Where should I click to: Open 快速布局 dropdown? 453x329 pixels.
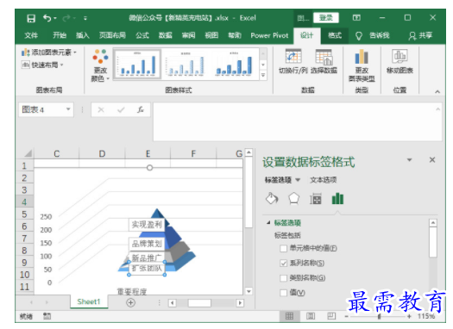pos(42,65)
